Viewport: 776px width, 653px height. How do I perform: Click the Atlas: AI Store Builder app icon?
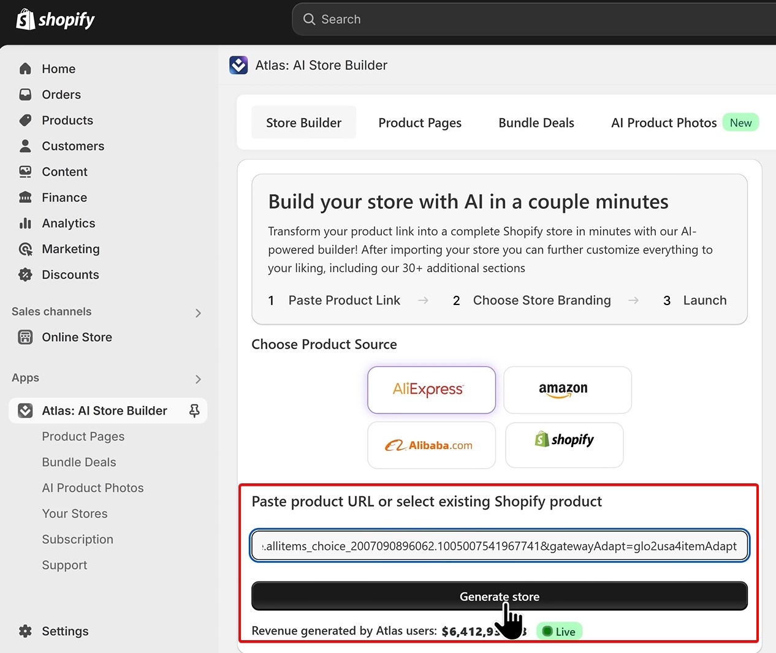[x=25, y=410]
